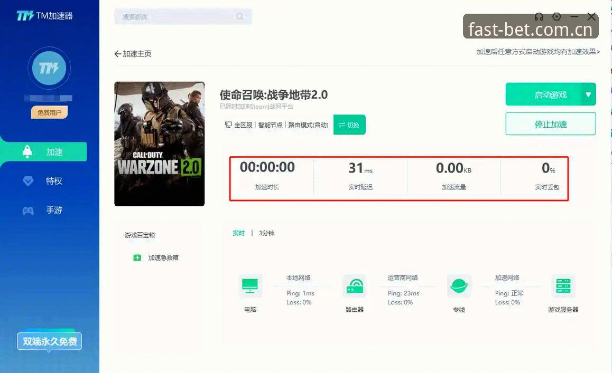Click the 本地网络 Ping: 1ms text

click(x=300, y=293)
